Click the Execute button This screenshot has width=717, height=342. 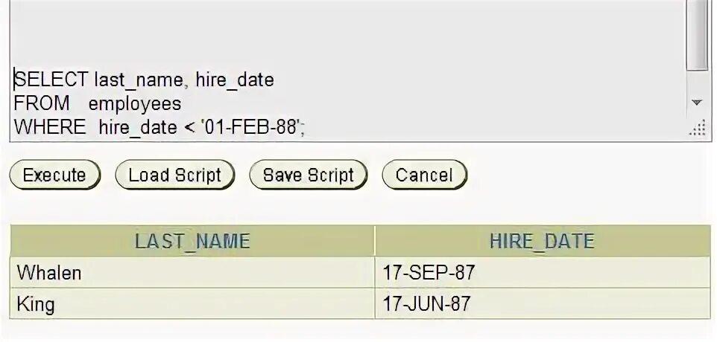[55, 175]
